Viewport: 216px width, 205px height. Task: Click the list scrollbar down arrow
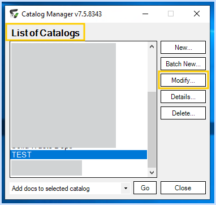point(152,172)
